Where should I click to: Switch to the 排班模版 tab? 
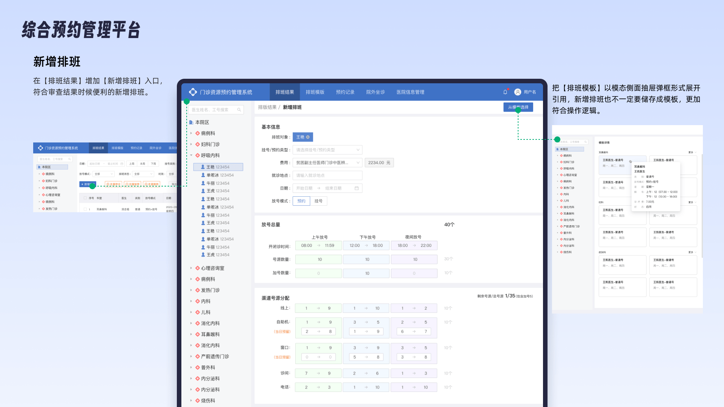(315, 92)
